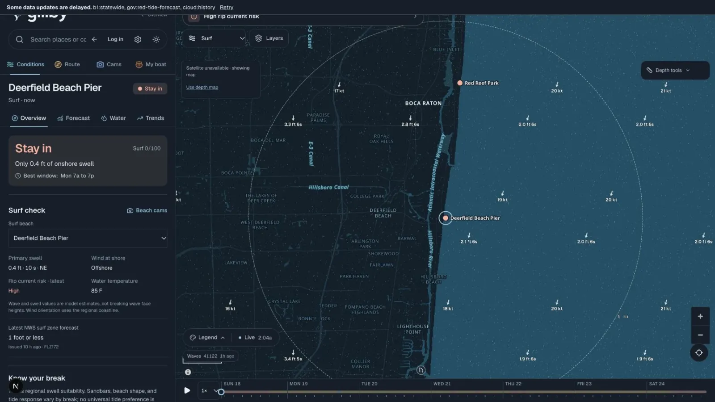Screen dimensions: 715x402
Task: Click Waves 41122 data source chip
Action: click(x=210, y=356)
